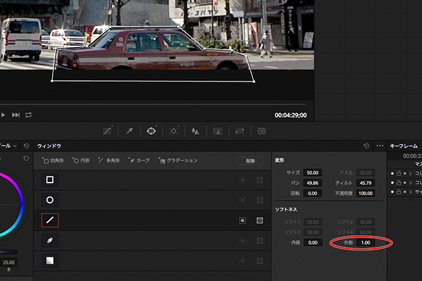This screenshot has width=422, height=281.
Task: Add a new グラデーション window
Action: pyautogui.click(x=178, y=160)
